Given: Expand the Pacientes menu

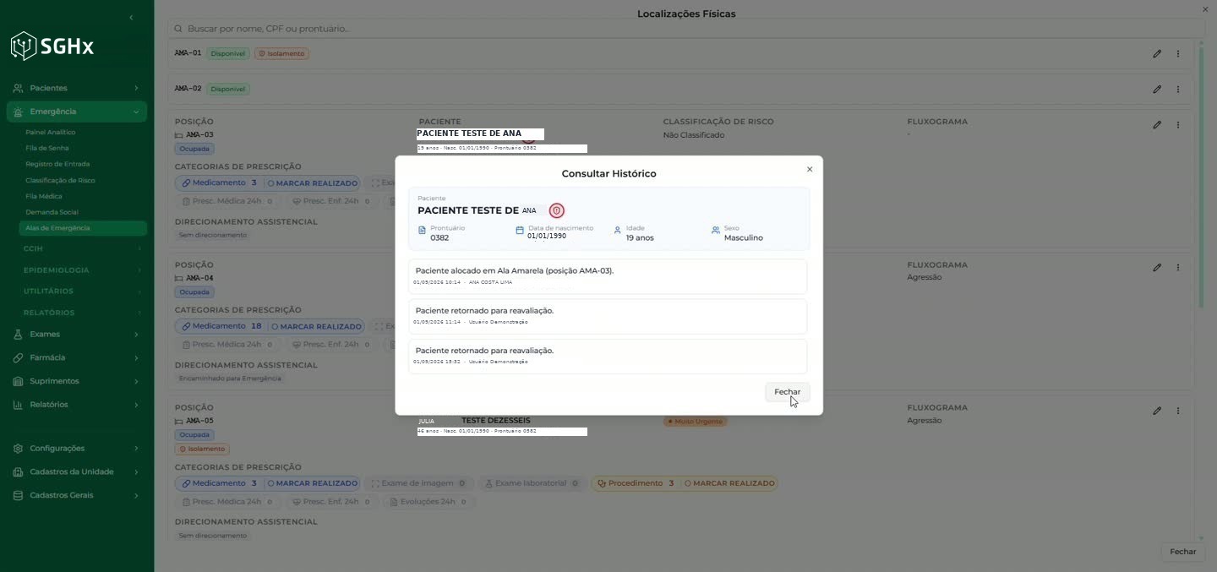Looking at the screenshot, I should pyautogui.click(x=76, y=88).
